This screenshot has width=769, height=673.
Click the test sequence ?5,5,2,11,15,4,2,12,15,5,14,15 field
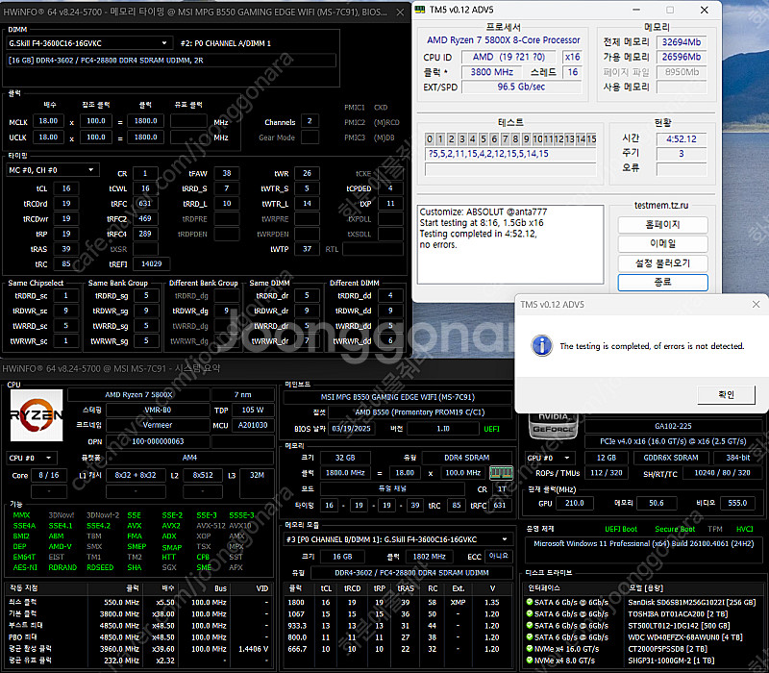pos(510,154)
